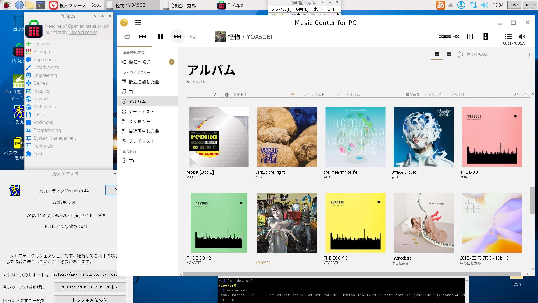Open the green THE BOOK 2 album cover

[219, 223]
